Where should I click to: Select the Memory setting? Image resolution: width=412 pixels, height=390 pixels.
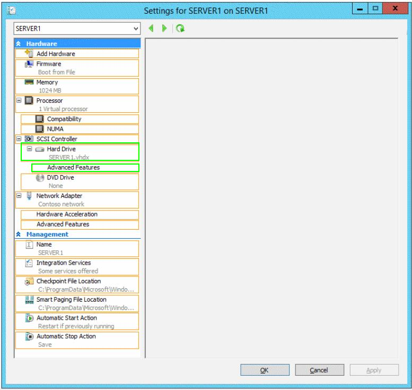coord(77,86)
